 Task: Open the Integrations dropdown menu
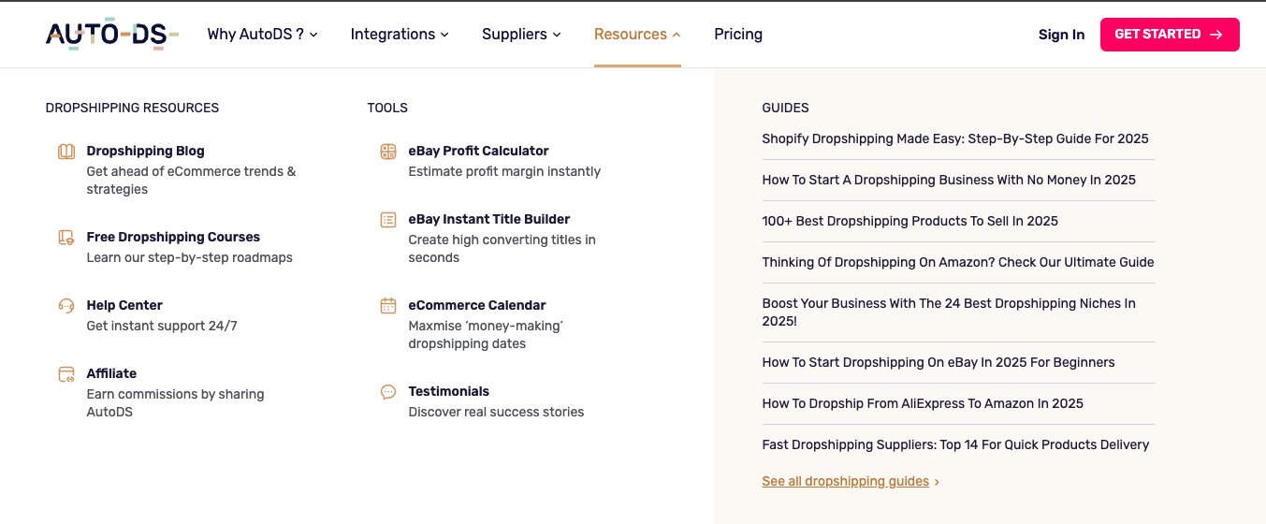coord(400,35)
